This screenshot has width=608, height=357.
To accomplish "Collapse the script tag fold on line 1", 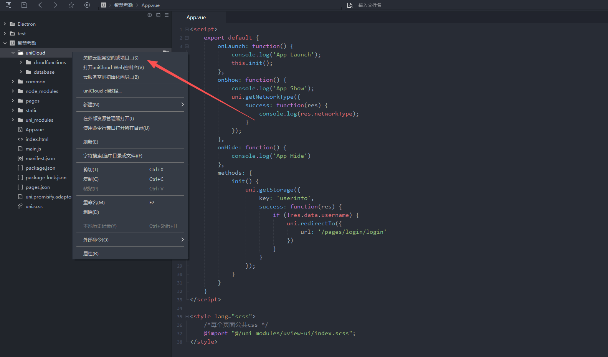I will pyautogui.click(x=187, y=29).
